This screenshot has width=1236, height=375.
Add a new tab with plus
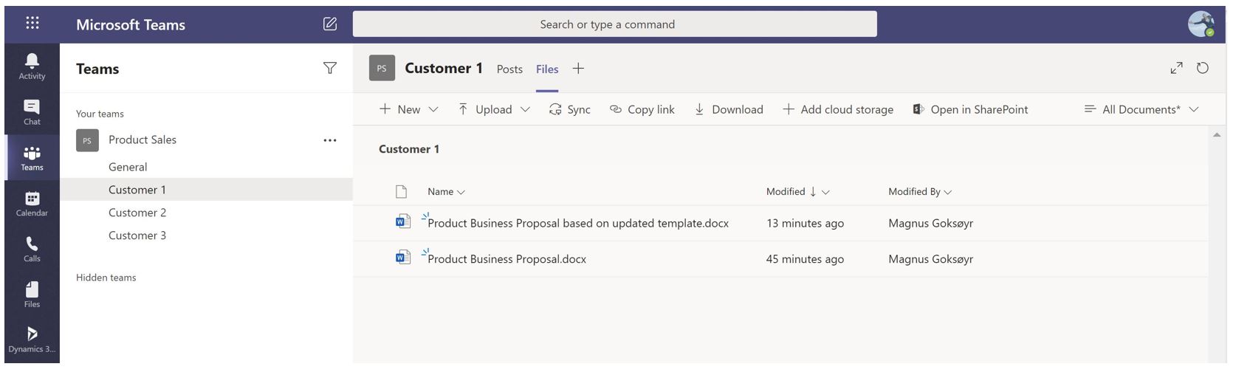[578, 68]
